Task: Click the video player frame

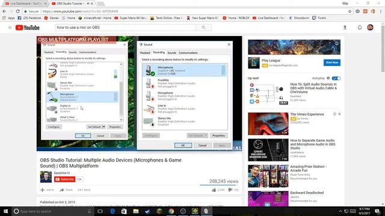Action: point(139,94)
